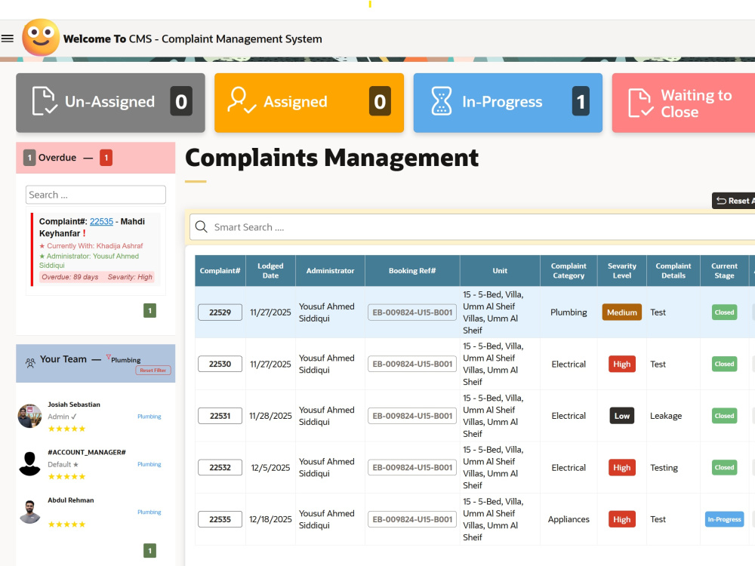Screen dimensions: 755x566
Task: Open the Waiting to Close card
Action: 684,103
